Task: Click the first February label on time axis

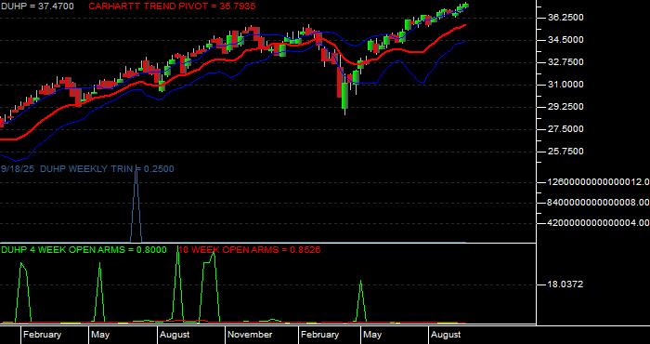Action: point(42,335)
